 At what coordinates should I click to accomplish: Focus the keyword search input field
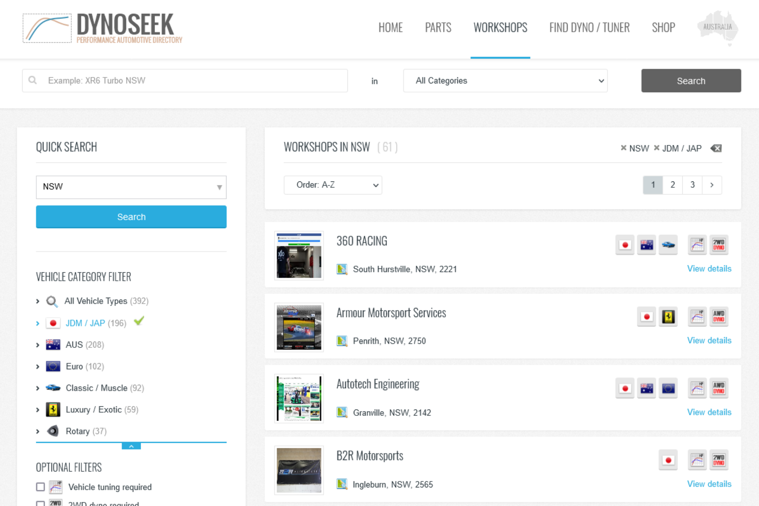coord(185,81)
